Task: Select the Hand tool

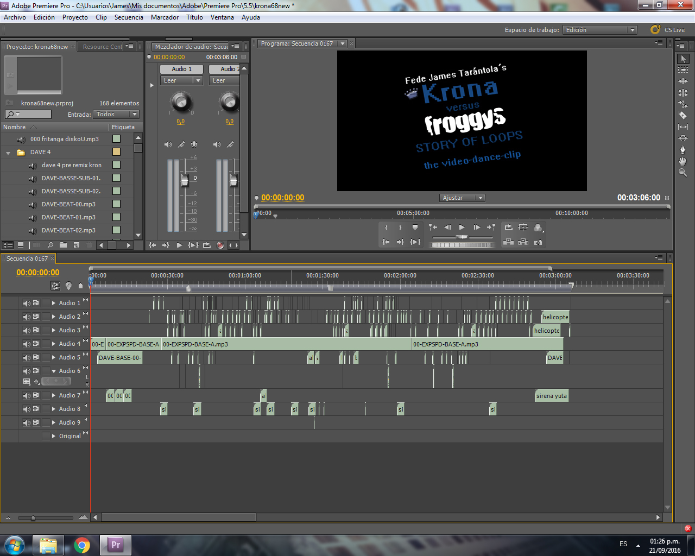Action: (x=683, y=161)
